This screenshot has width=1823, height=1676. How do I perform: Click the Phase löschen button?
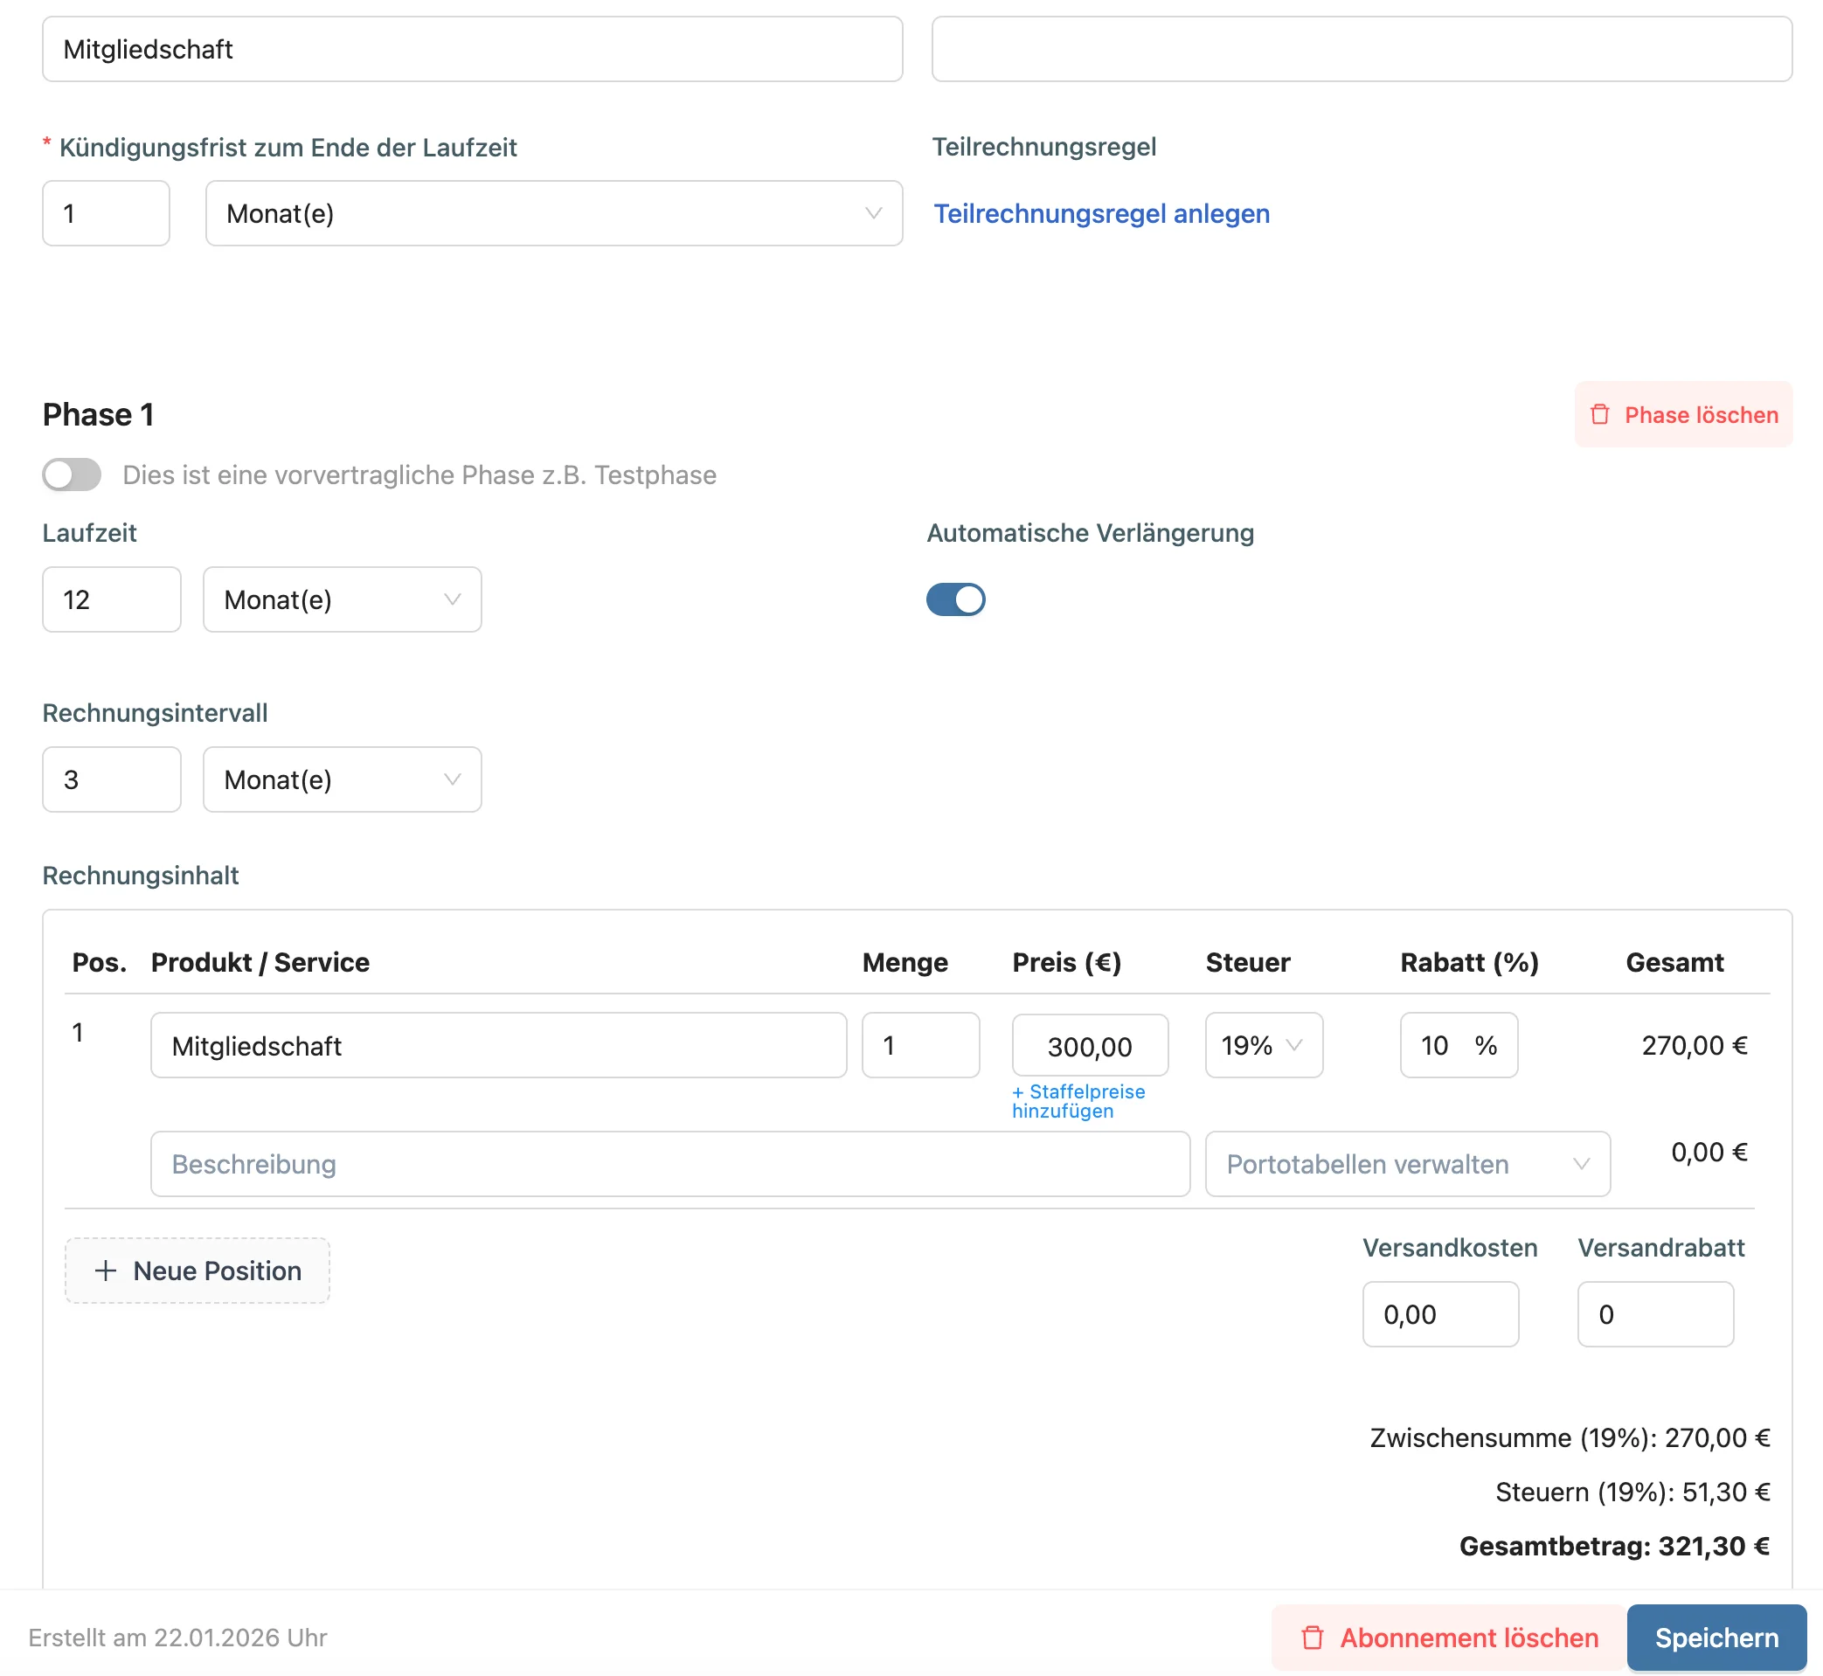(x=1683, y=414)
